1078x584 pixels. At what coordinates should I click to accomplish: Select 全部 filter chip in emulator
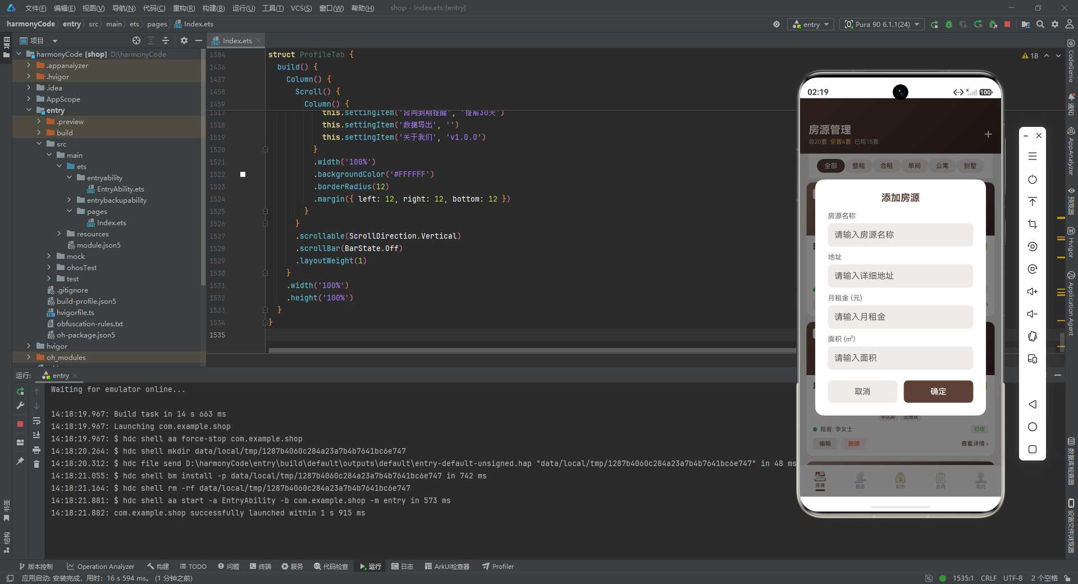(831, 166)
